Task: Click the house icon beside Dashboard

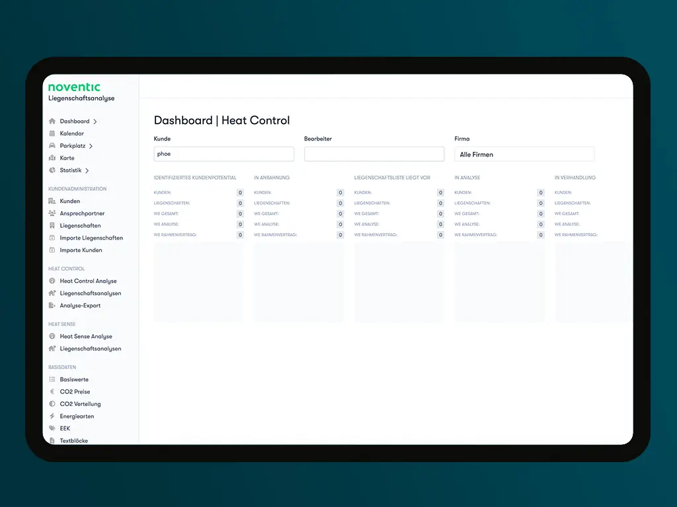Action: coord(52,121)
